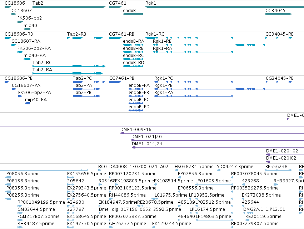The height and width of the screenshot is (229, 304).
Task: Click the CG7461-PB protein label
Action: click(x=122, y=78)
